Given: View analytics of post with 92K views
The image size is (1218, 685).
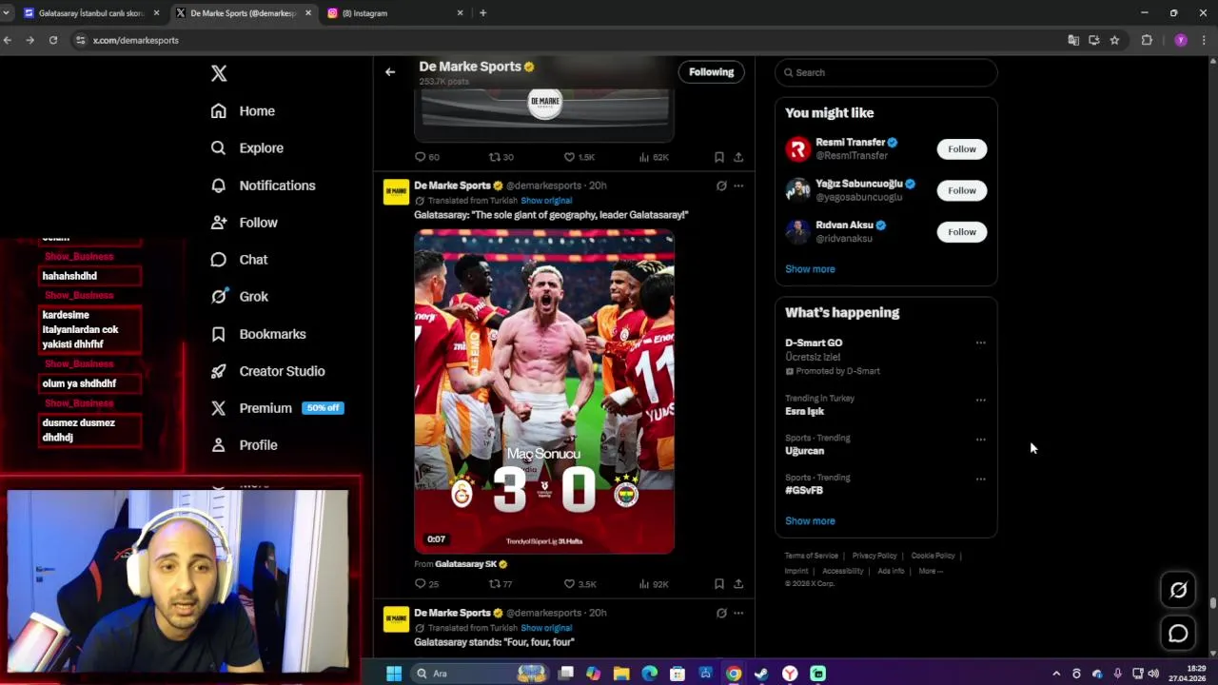Looking at the screenshot, I should click(655, 584).
